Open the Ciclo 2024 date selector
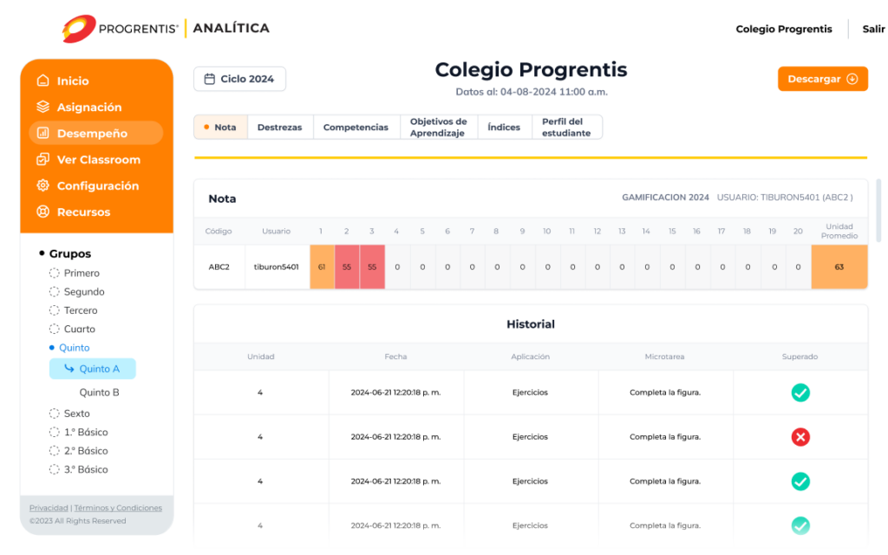Viewport: 888px width, 555px height. pos(239,79)
